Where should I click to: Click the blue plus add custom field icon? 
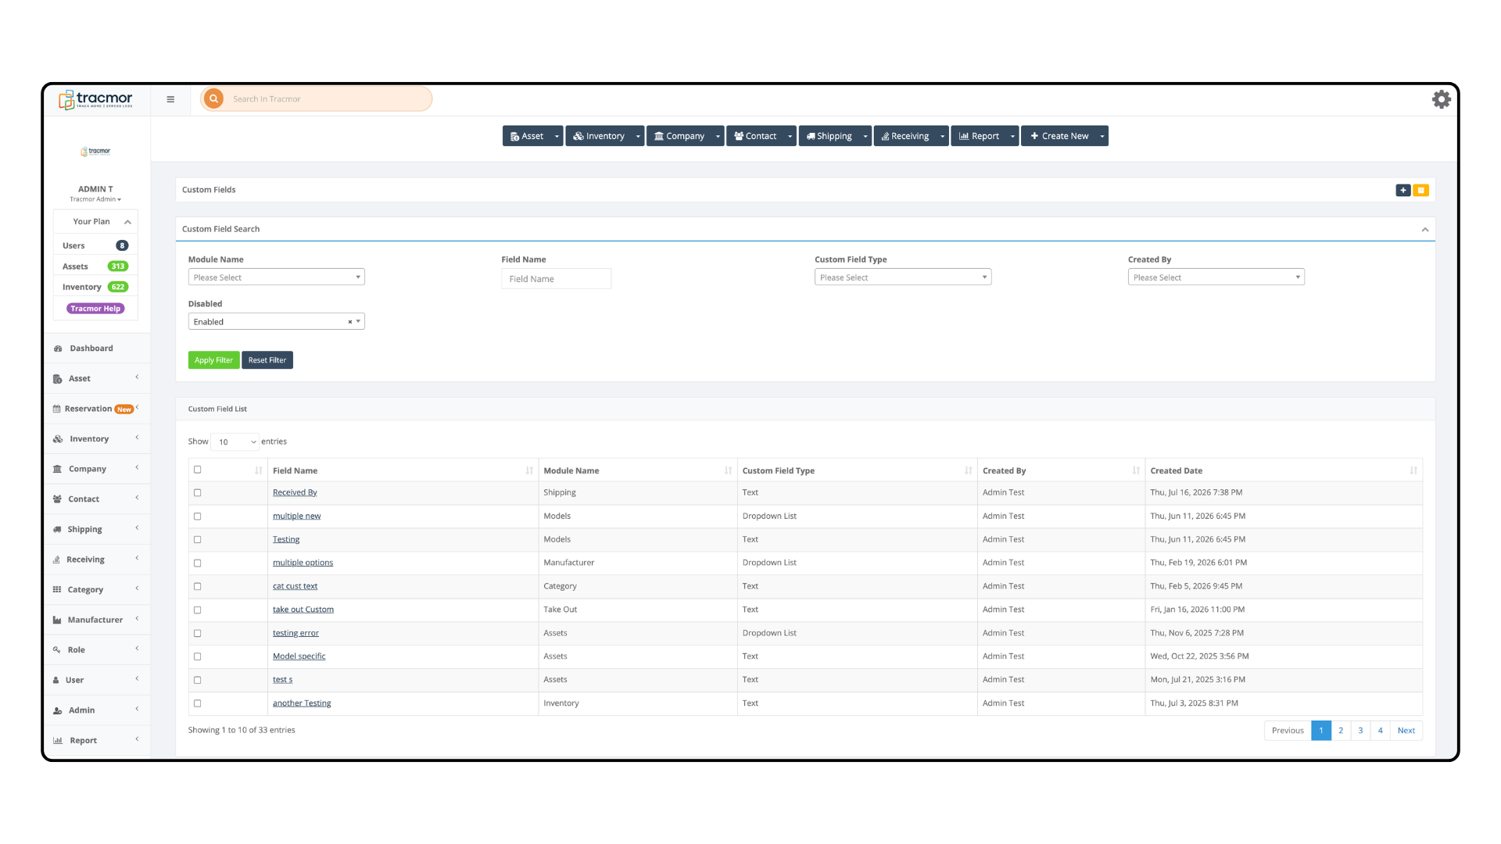[1403, 190]
